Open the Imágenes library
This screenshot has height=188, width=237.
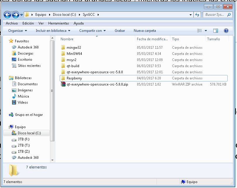(25, 90)
